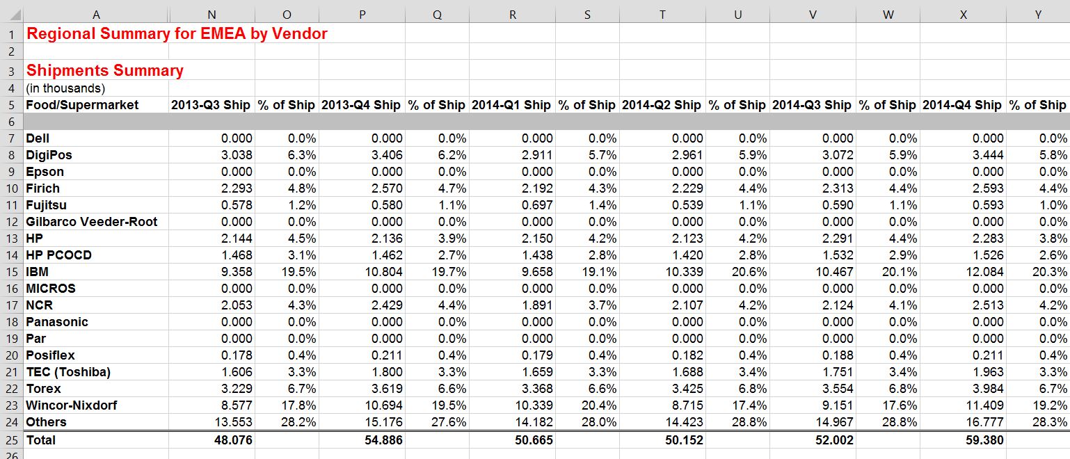Click the title cell 'Regional Summary for EMEA by Vendor'
The width and height of the screenshot is (1070, 459).
[x=177, y=33]
